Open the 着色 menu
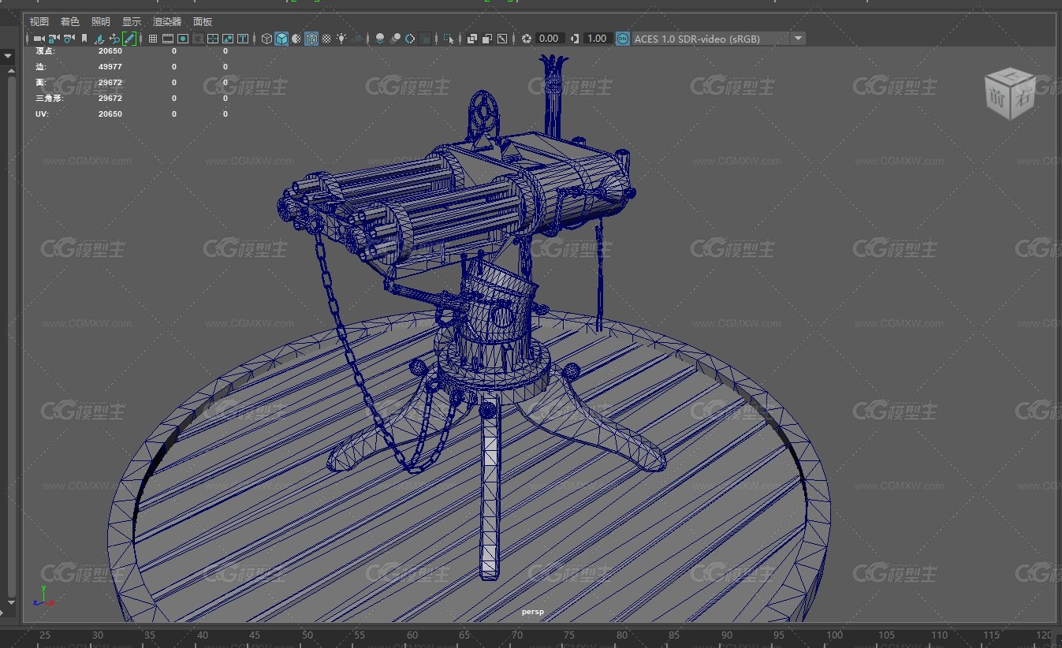This screenshot has width=1062, height=648. point(70,22)
